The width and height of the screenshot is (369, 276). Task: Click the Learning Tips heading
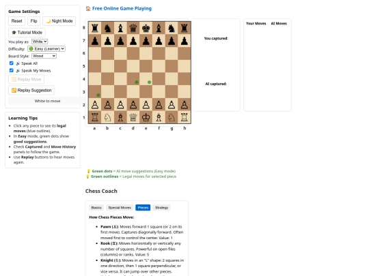pos(23,118)
